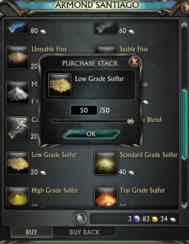Image resolution: width=189 pixels, height=244 pixels.
Task: Click the blue rune item costing 80 silver
Action: coord(18,27)
